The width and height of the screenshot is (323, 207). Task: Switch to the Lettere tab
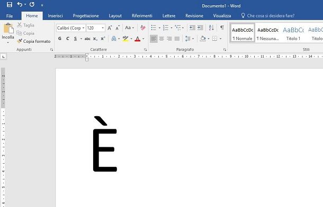169,16
